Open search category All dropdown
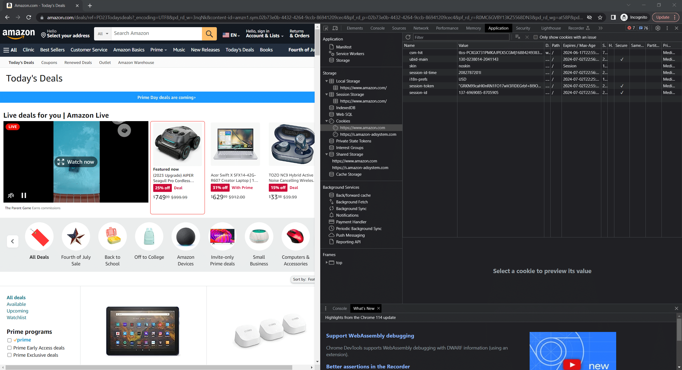Screen dimensions: 682x370 [x=103, y=34]
